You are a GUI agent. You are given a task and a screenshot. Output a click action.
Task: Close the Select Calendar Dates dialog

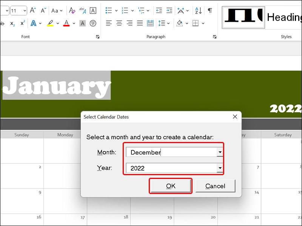pos(235,117)
